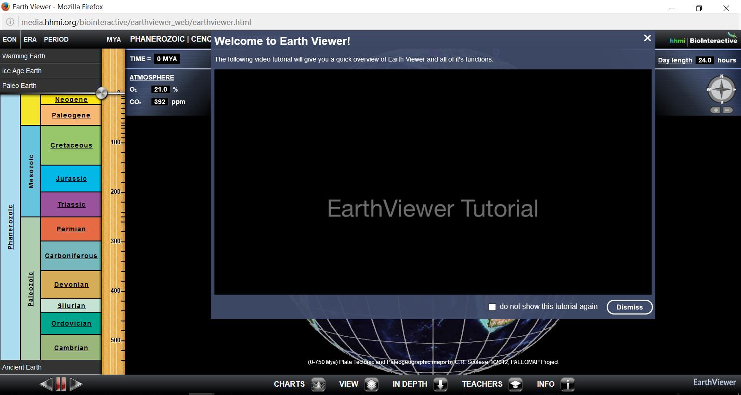Click the VIEW menu label

click(x=348, y=384)
